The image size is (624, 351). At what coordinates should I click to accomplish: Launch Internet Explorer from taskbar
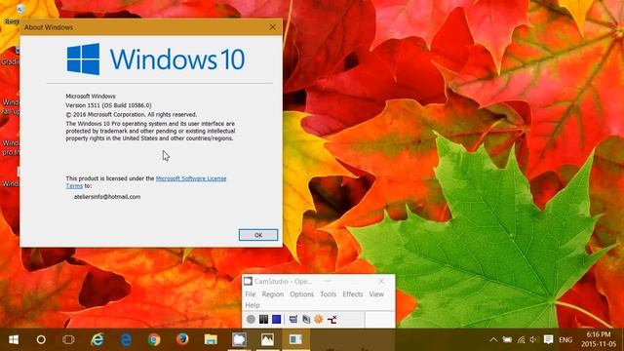(97, 339)
